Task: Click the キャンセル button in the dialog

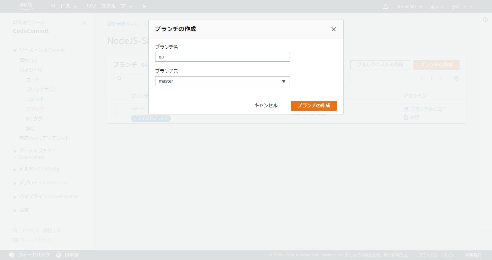Action: 265,106
